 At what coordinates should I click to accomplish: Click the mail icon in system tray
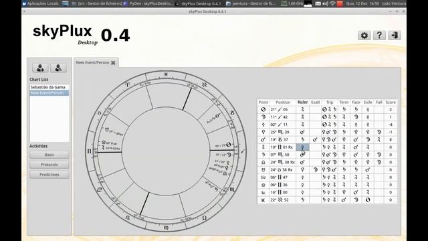click(318, 3)
